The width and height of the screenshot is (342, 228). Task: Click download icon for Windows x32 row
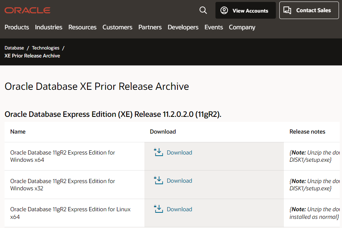click(x=158, y=180)
